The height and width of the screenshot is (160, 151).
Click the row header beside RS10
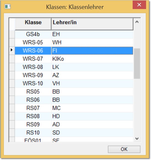(x=12, y=133)
